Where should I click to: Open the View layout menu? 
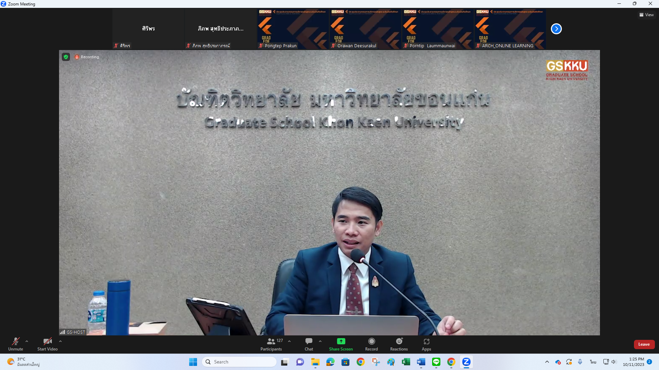tap(646, 15)
